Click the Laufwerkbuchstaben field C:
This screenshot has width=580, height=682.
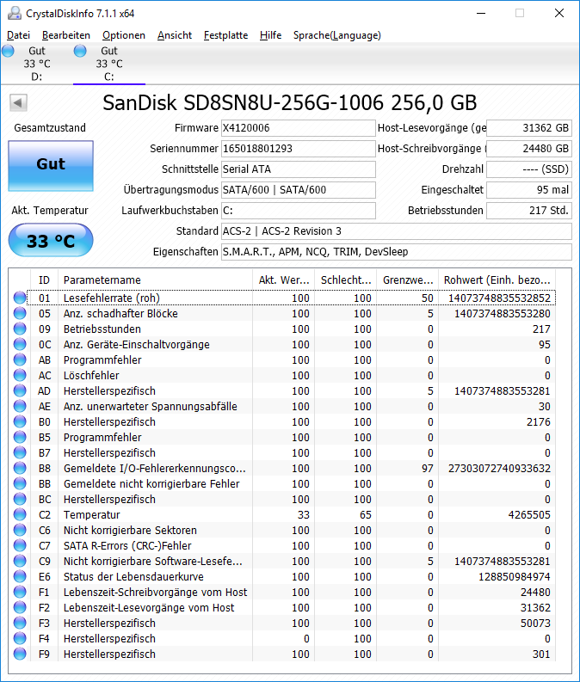point(299,211)
